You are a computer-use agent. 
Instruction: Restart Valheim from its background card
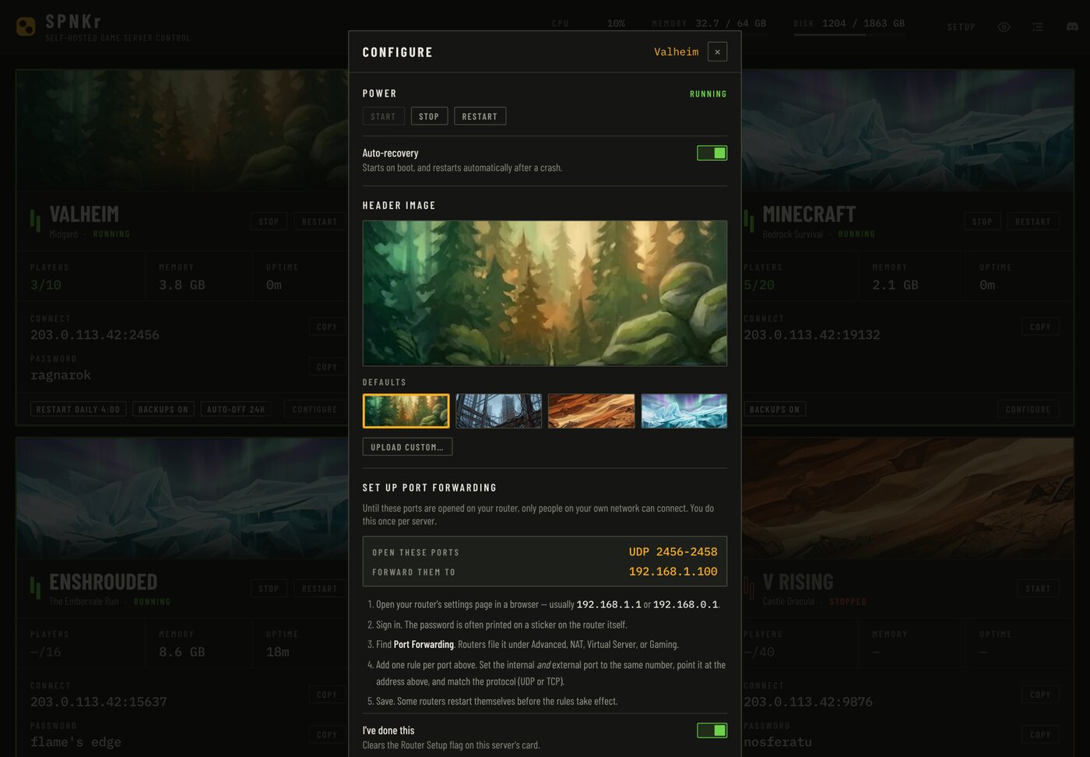click(x=319, y=222)
